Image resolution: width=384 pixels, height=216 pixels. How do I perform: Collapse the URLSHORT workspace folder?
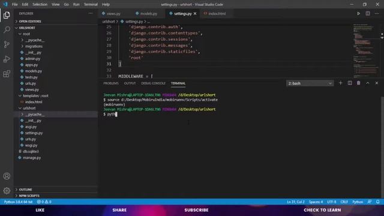(x=27, y=28)
